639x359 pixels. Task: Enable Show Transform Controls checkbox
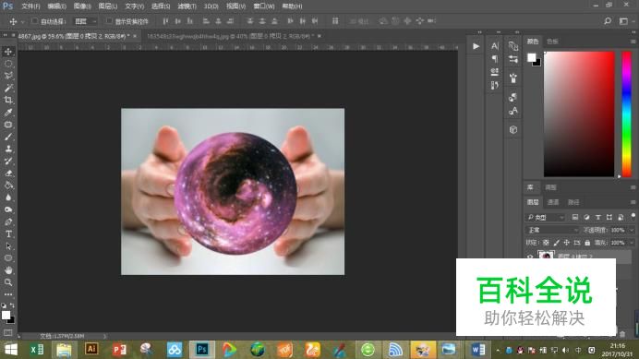click(109, 21)
